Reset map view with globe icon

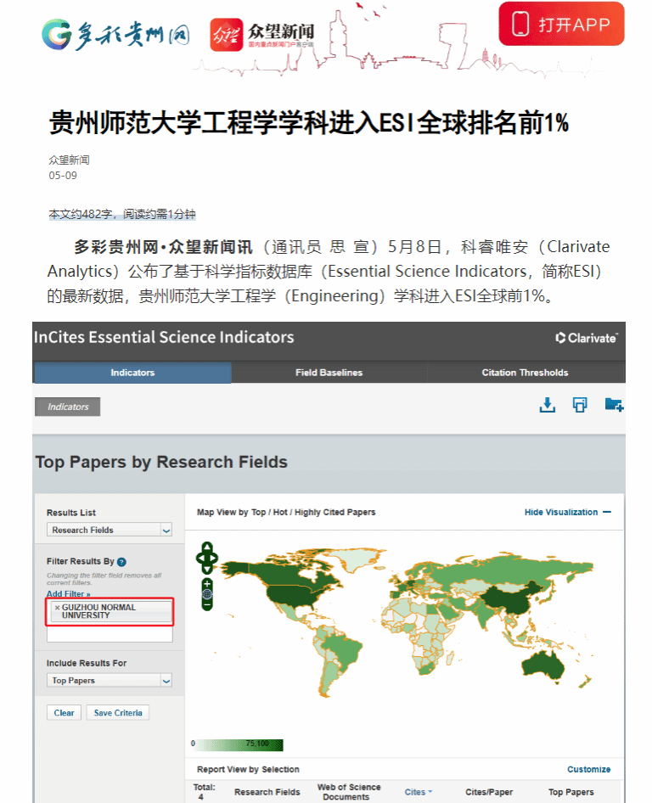(x=207, y=594)
